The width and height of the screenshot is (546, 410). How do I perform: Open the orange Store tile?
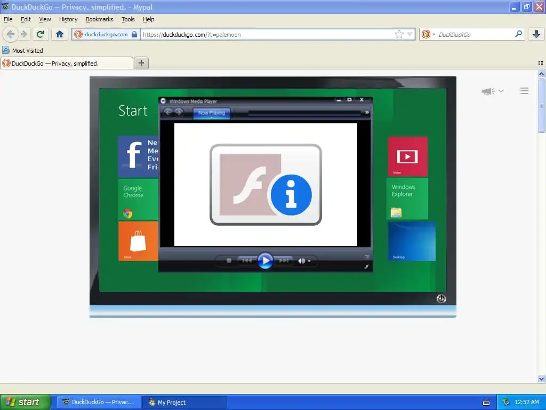(138, 241)
